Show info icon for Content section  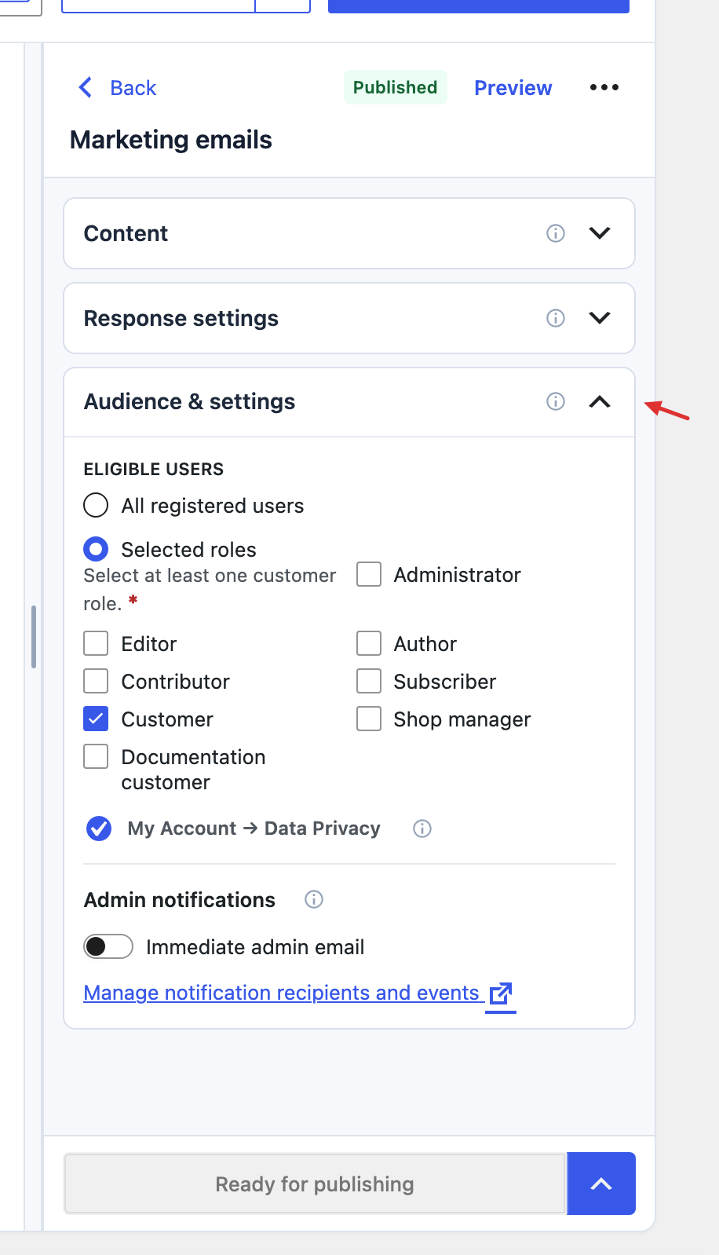(x=556, y=233)
